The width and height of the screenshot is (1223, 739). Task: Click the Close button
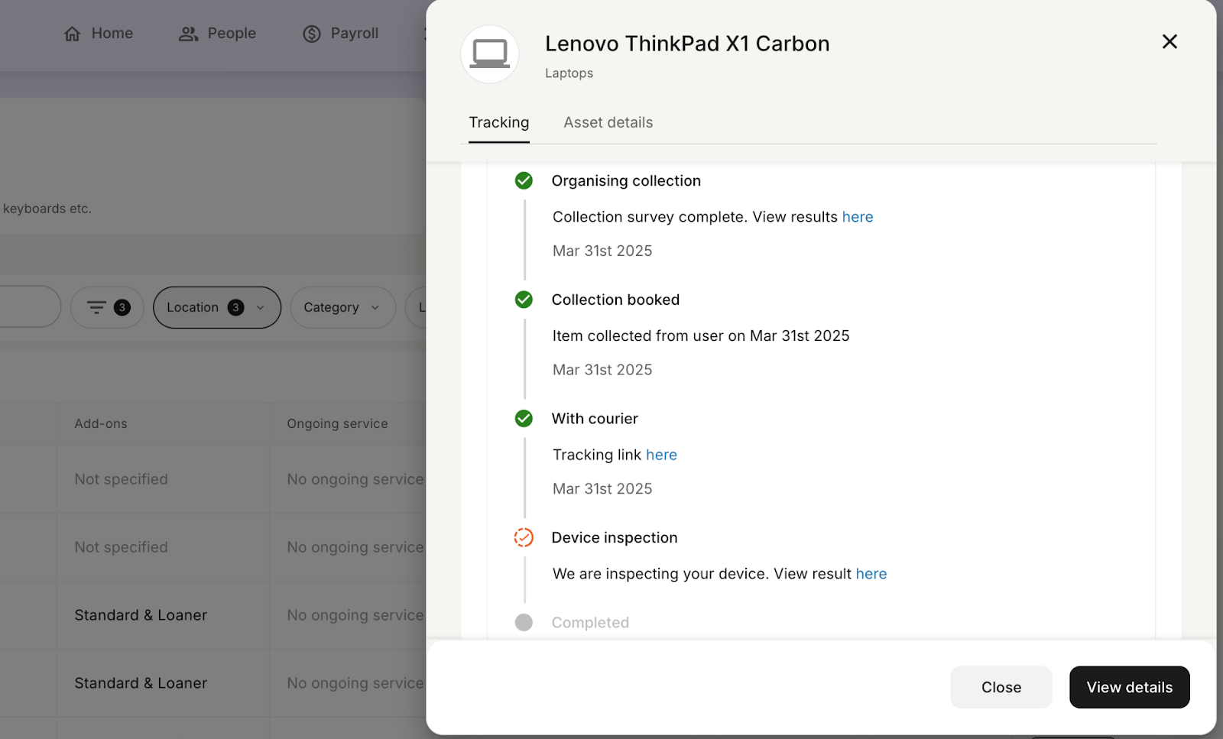click(1001, 687)
